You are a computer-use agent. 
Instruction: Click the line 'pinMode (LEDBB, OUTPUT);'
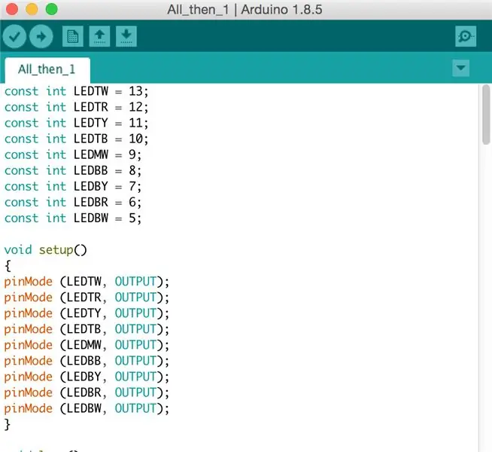[87, 361]
